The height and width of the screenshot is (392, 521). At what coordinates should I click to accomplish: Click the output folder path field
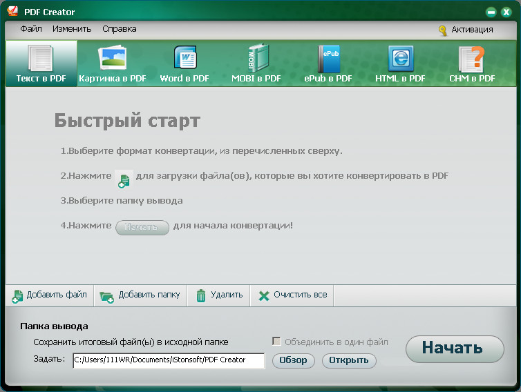pos(169,360)
